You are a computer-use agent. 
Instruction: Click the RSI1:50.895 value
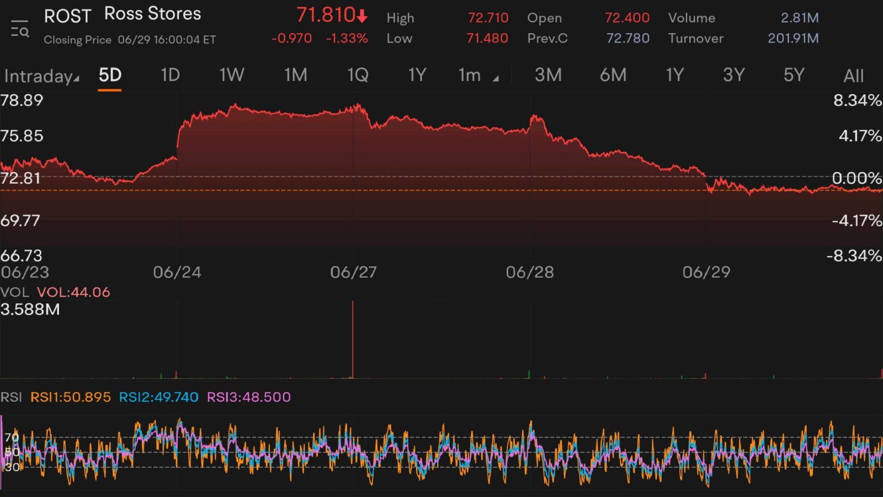pyautogui.click(x=71, y=397)
